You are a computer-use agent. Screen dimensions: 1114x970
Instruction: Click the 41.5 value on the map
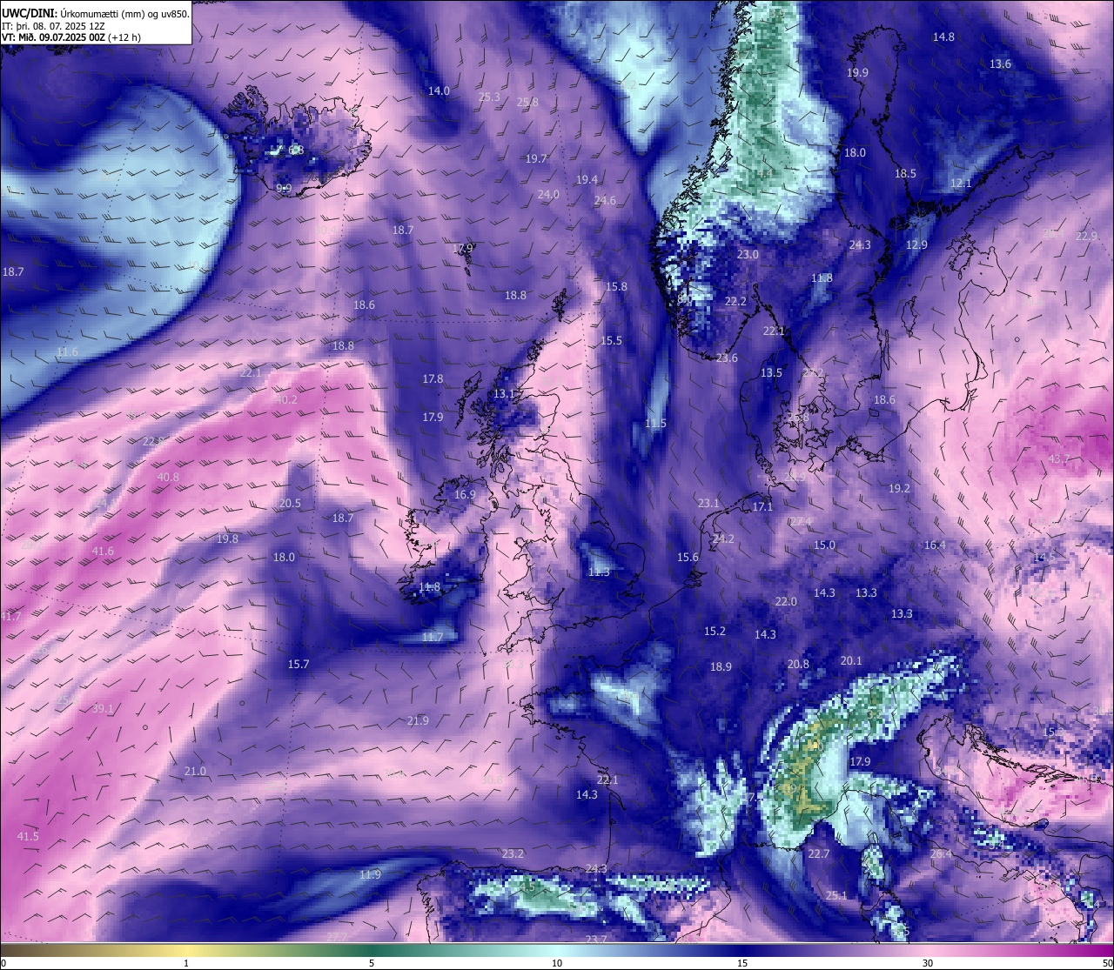click(x=28, y=837)
